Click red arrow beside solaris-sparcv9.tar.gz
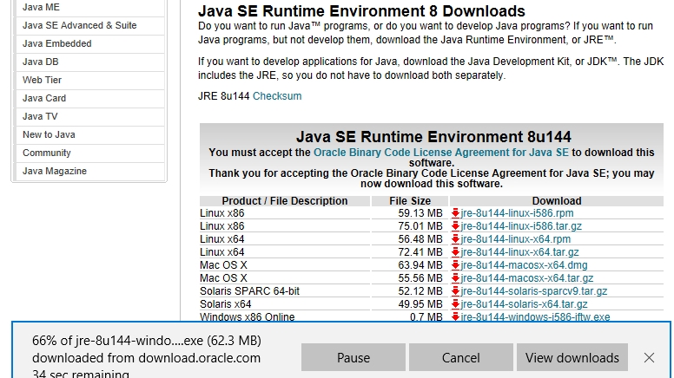This screenshot has height=378, width=674. [455, 291]
